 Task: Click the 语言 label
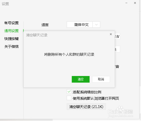45,25
